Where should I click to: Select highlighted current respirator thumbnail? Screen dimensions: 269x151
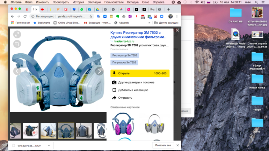point(66,131)
